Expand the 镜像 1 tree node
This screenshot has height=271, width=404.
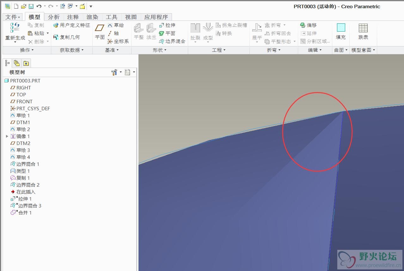(7, 136)
